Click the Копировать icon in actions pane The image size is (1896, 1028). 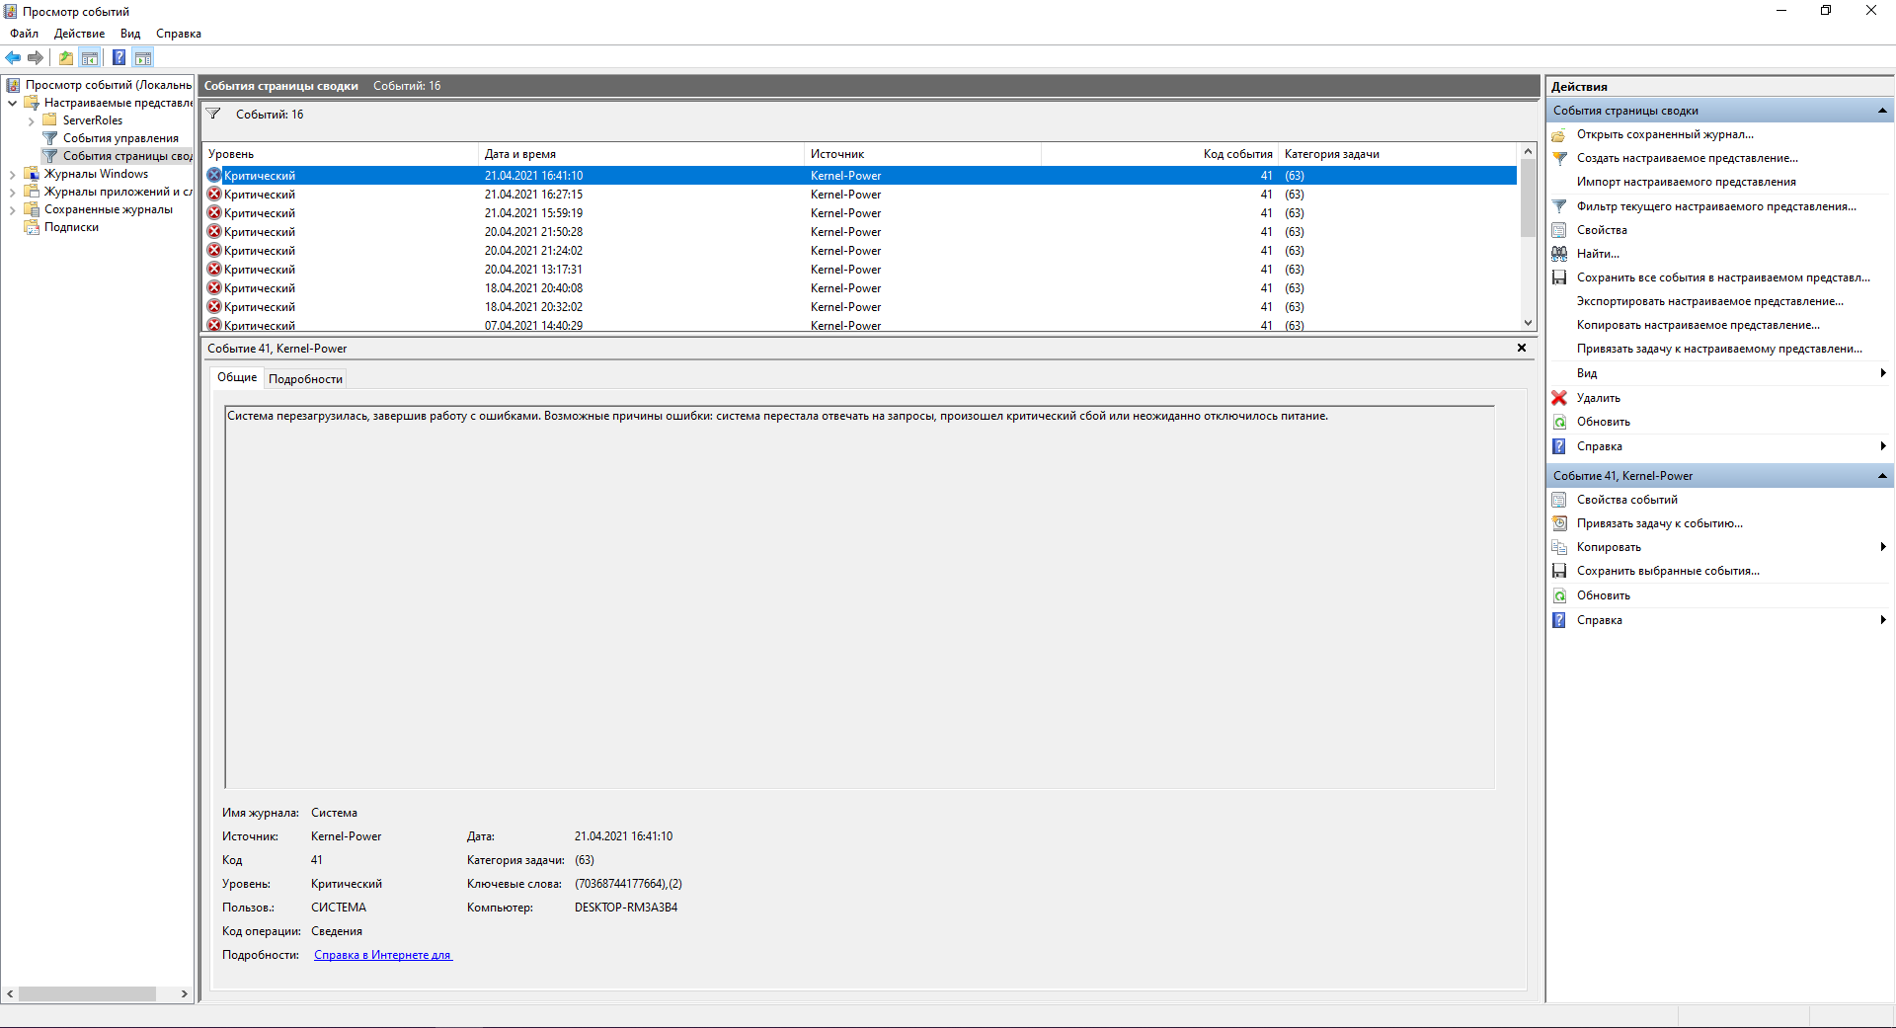[1559, 547]
